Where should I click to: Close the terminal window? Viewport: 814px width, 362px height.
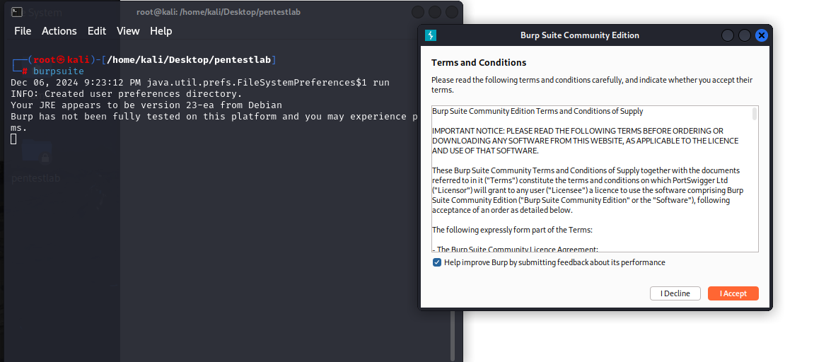click(452, 12)
